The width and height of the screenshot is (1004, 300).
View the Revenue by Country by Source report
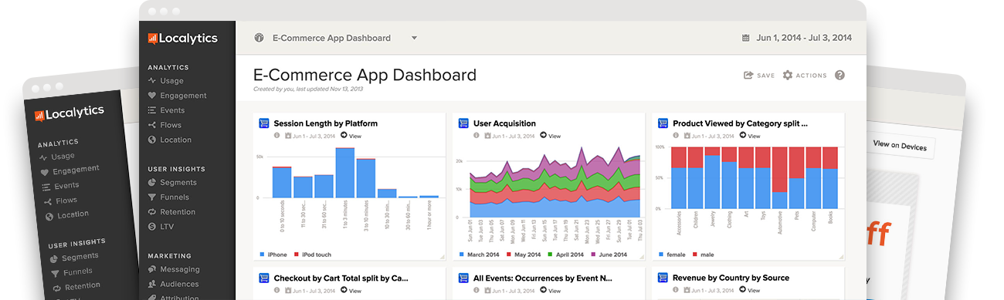(750, 291)
